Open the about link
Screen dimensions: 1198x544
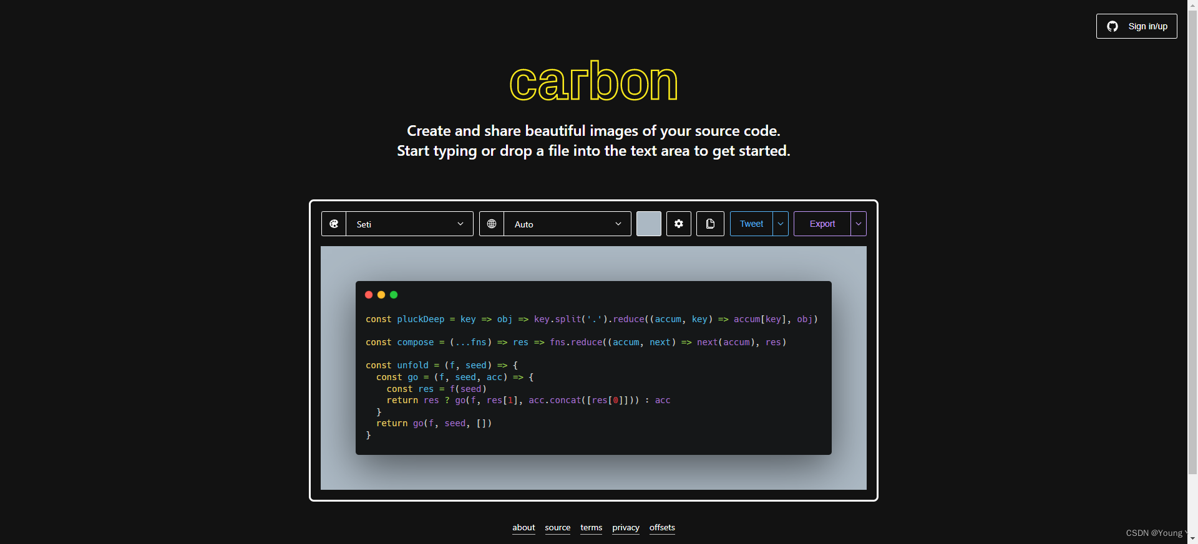click(524, 528)
